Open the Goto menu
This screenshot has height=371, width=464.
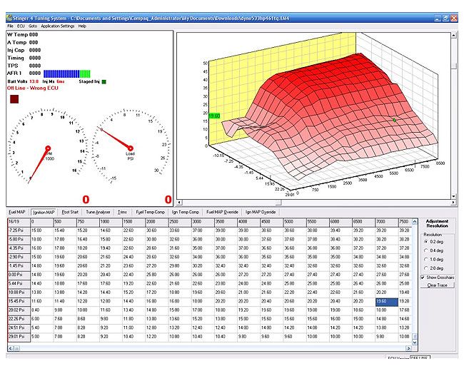pyautogui.click(x=33, y=26)
